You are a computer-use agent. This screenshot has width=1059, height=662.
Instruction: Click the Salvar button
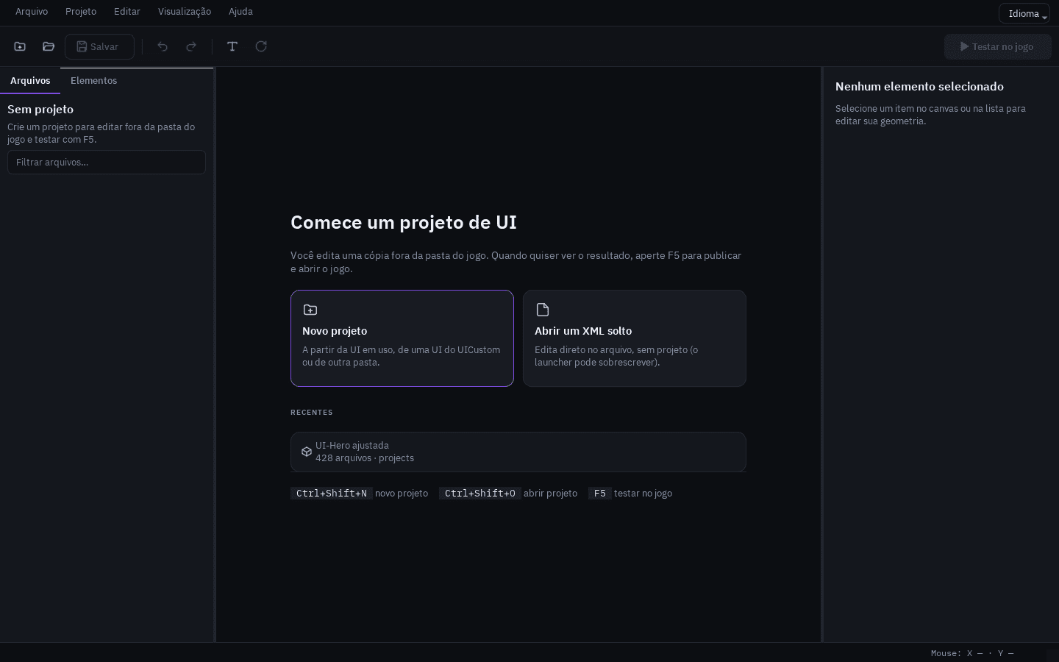tap(99, 46)
